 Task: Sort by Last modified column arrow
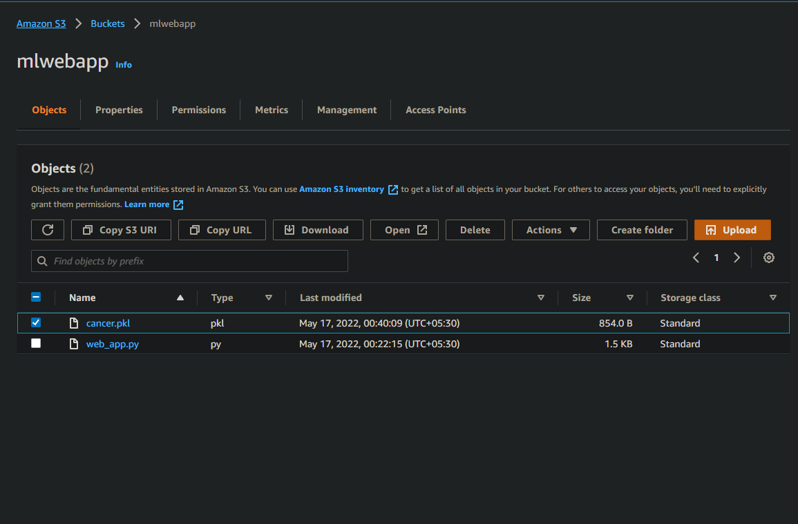point(541,298)
